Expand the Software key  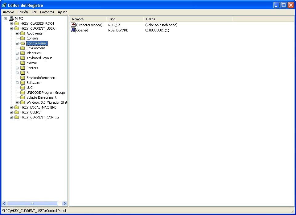(x=17, y=83)
